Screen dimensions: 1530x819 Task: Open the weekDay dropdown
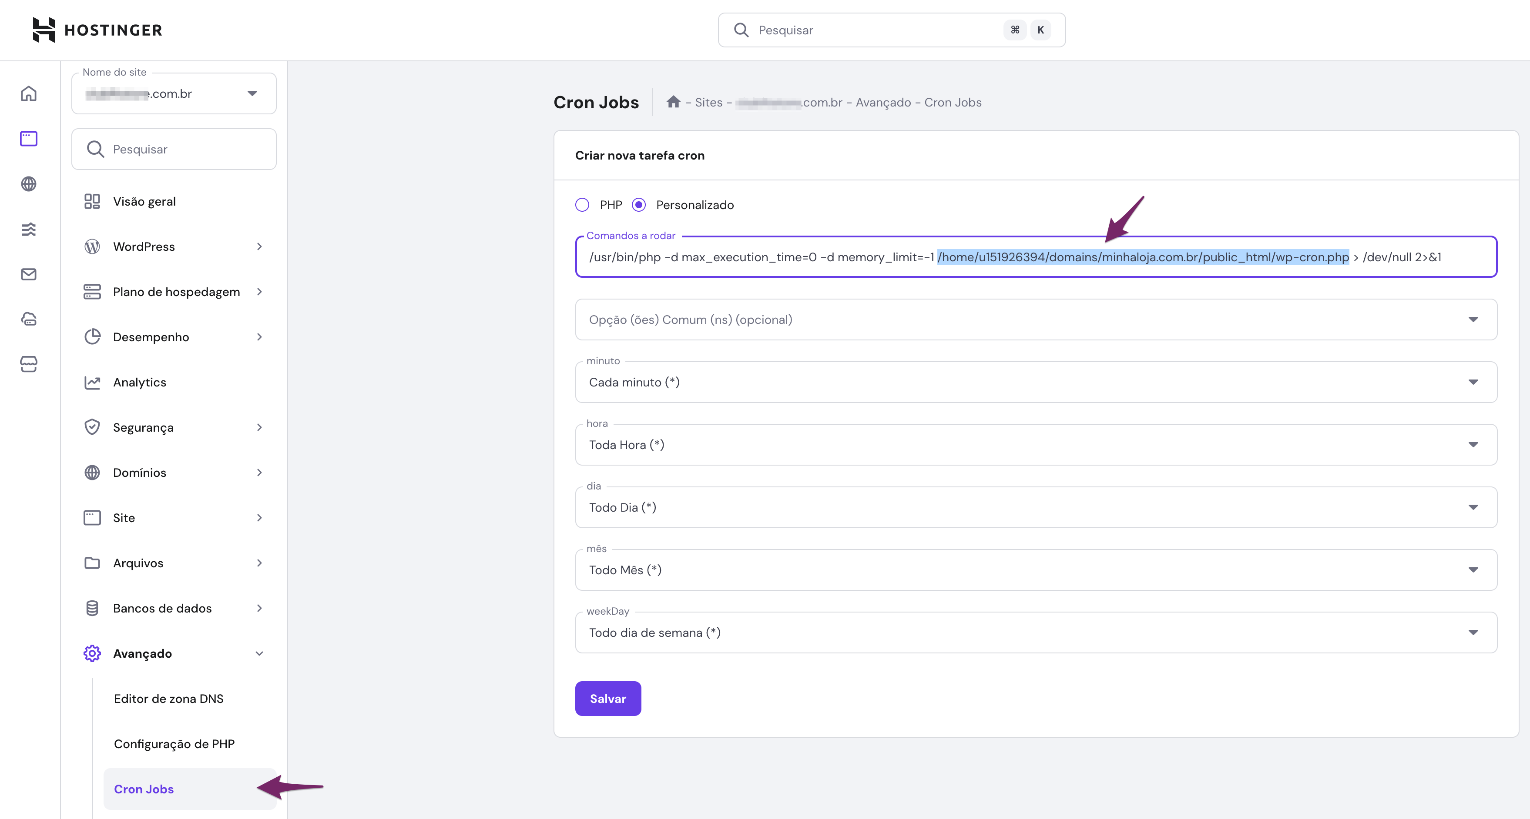pyautogui.click(x=1036, y=633)
